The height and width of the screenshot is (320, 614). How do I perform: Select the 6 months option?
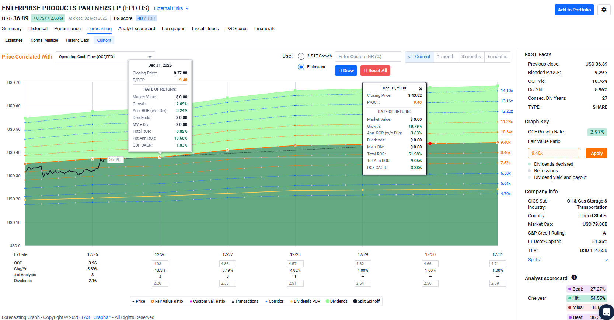(x=498, y=57)
